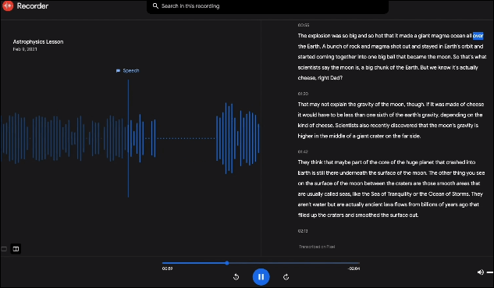The image size is (494, 288).
Task: Click the red Recorder logo icon
Action: tap(8, 5)
